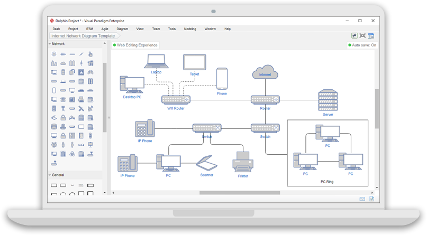Open the ITSM menu

(x=89, y=29)
